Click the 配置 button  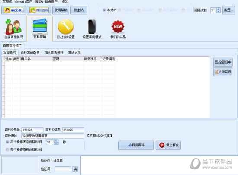click(228, 10)
